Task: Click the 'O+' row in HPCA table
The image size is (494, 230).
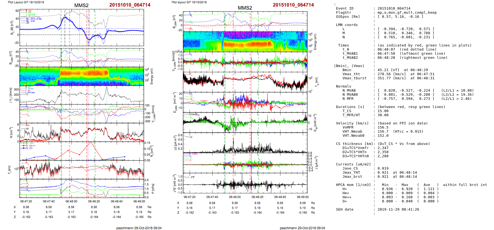Action: pos(390,201)
